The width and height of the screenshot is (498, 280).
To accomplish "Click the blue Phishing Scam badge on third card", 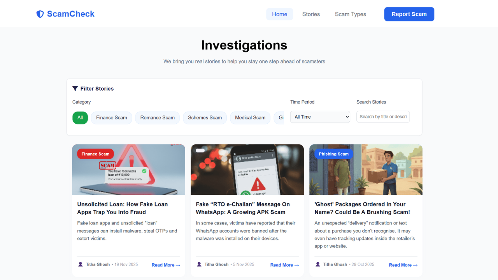I will click(333, 154).
